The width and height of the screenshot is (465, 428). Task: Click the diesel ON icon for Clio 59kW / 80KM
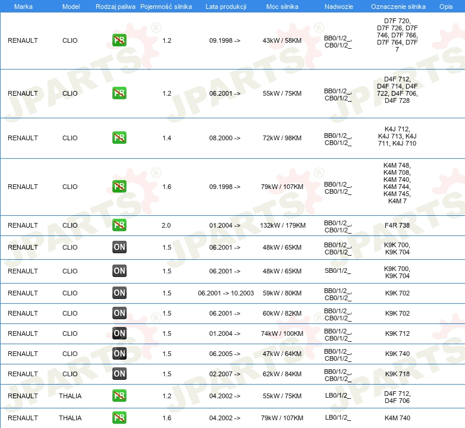point(120,293)
